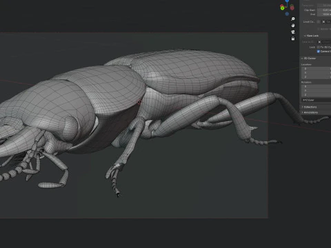Click the View Lock lock-to-object picker icon
331x248 pixels.
coord(319,42)
